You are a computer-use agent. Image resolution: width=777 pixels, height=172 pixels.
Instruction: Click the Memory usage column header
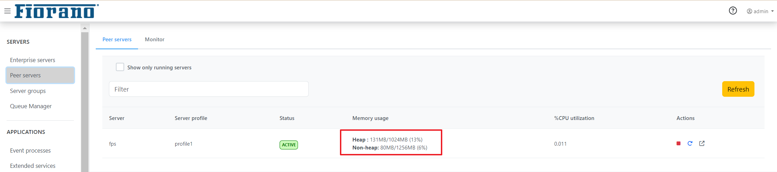pos(370,118)
